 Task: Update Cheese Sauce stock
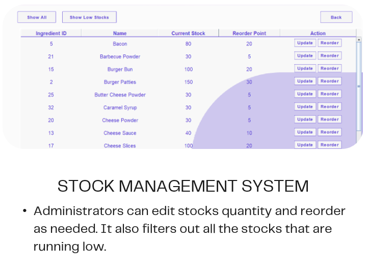305,132
